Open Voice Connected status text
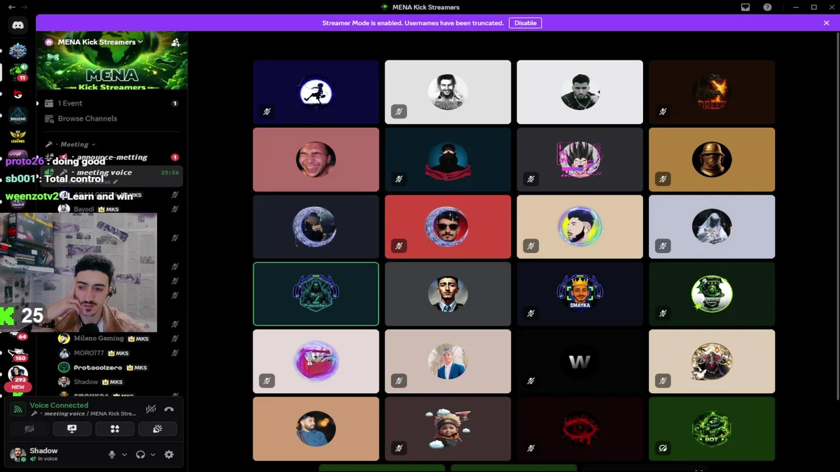The image size is (840, 472). tap(59, 405)
